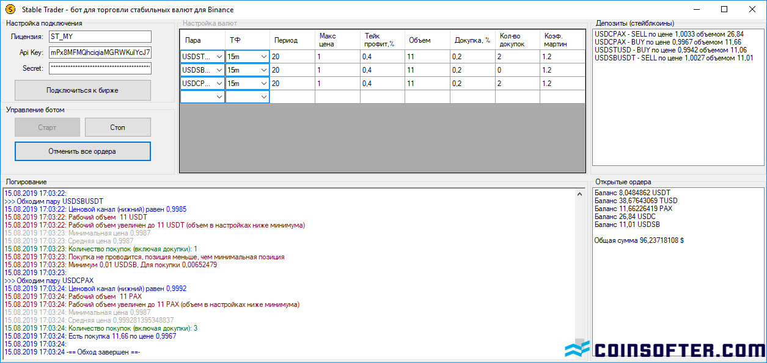The width and height of the screenshot is (767, 363).
Task: Click the 'Кол-во докупок' column header
Action: [517, 40]
